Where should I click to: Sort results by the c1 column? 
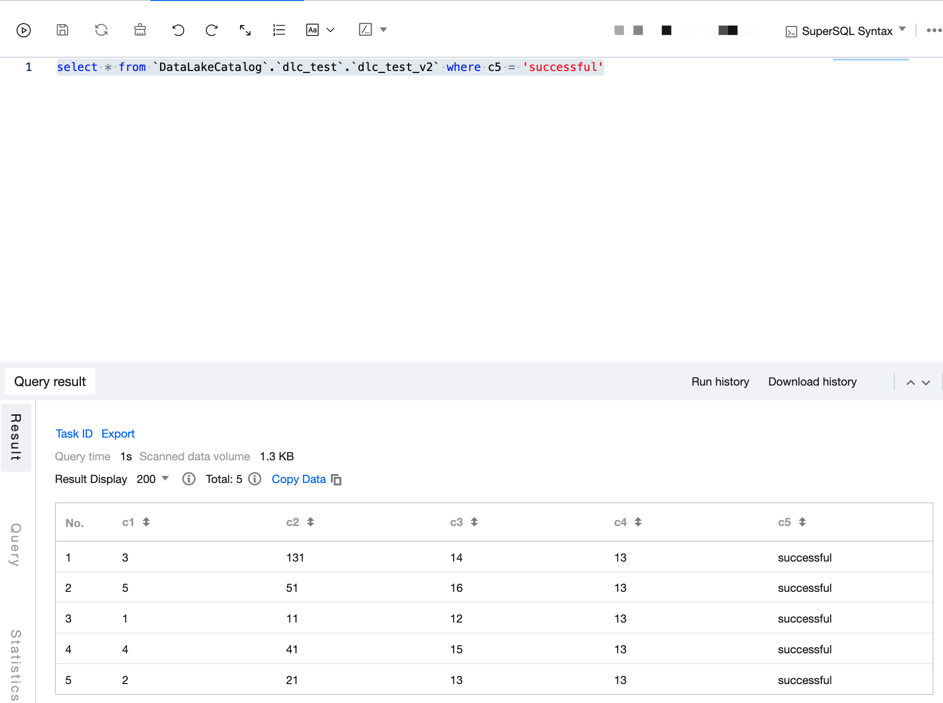click(146, 522)
